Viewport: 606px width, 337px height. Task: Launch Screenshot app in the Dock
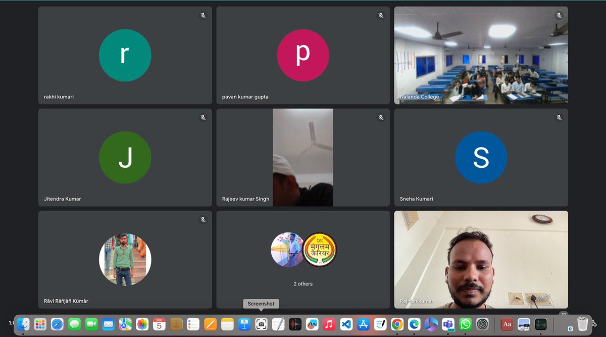261,324
